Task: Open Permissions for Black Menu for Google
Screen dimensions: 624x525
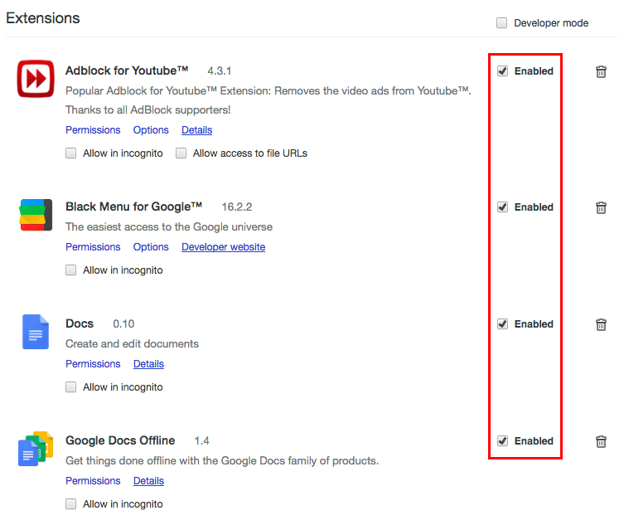Action: [93, 247]
